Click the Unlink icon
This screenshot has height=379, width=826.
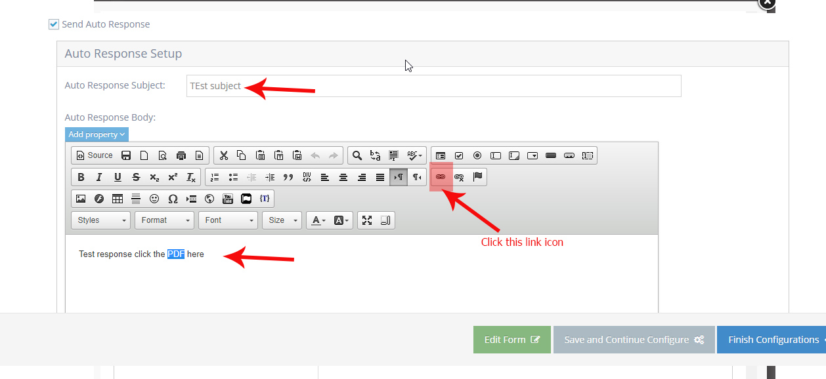(459, 177)
